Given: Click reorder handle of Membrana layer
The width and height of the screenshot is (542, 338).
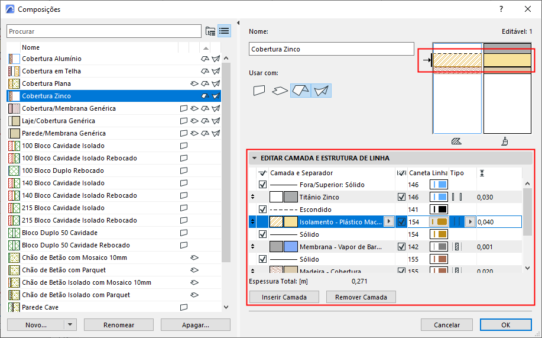Looking at the screenshot, I should (x=253, y=247).
